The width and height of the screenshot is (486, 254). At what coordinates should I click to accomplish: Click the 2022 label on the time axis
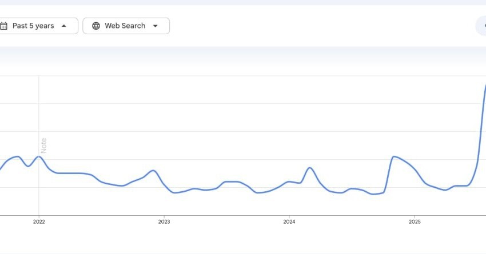[x=39, y=221]
